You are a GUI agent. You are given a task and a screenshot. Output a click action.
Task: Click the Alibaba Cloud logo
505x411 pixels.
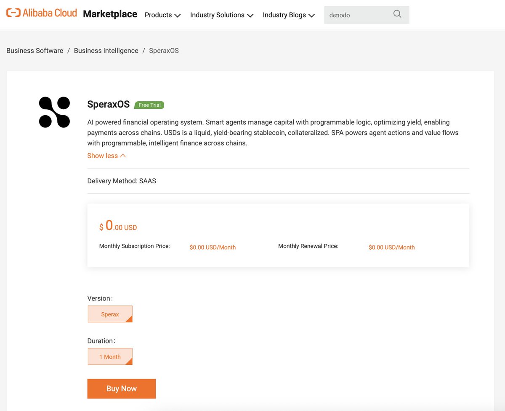[42, 13]
